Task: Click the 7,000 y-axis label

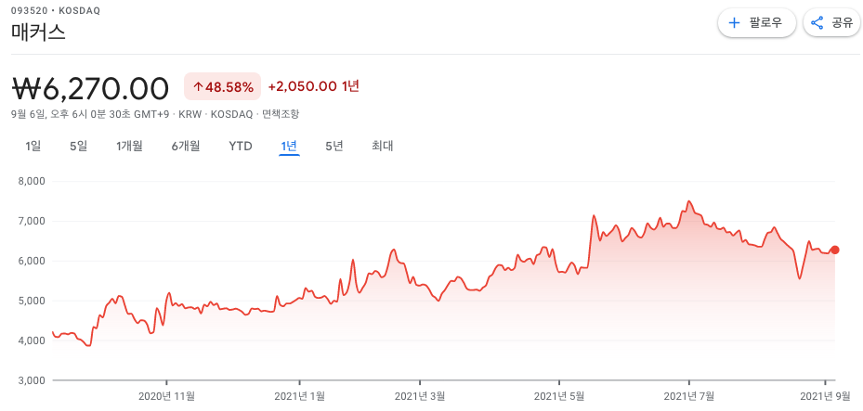Action: [x=33, y=221]
